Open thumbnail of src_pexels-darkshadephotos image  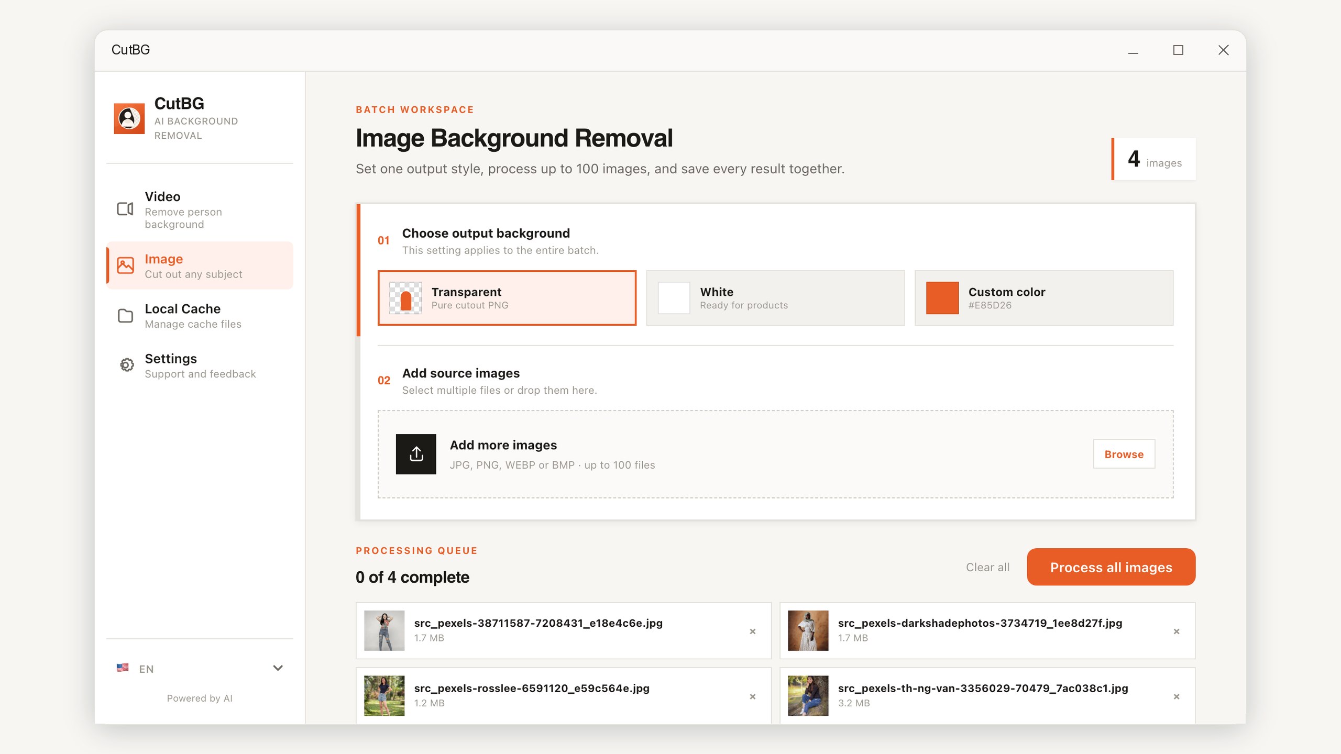pyautogui.click(x=808, y=630)
